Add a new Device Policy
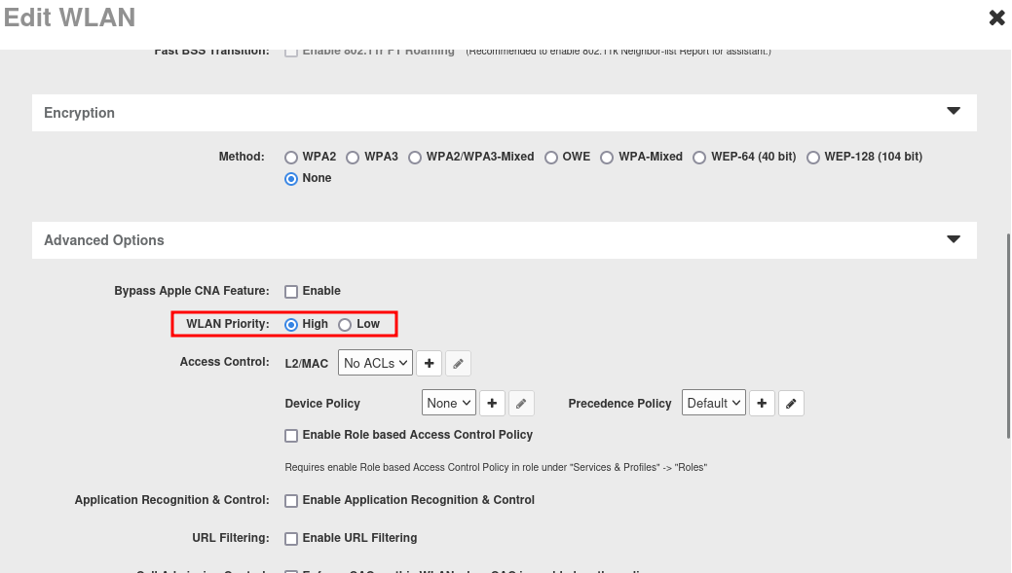This screenshot has height=573, width=1012. click(x=493, y=403)
